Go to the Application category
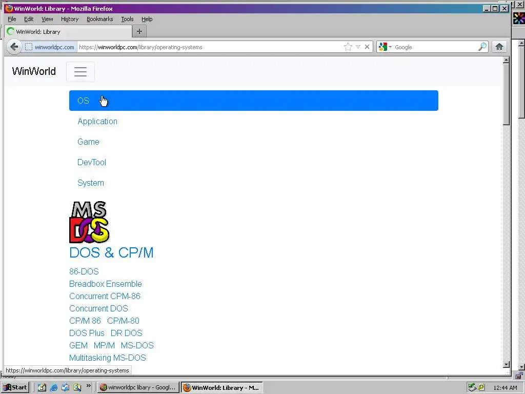The width and height of the screenshot is (525, 394). [x=97, y=121]
